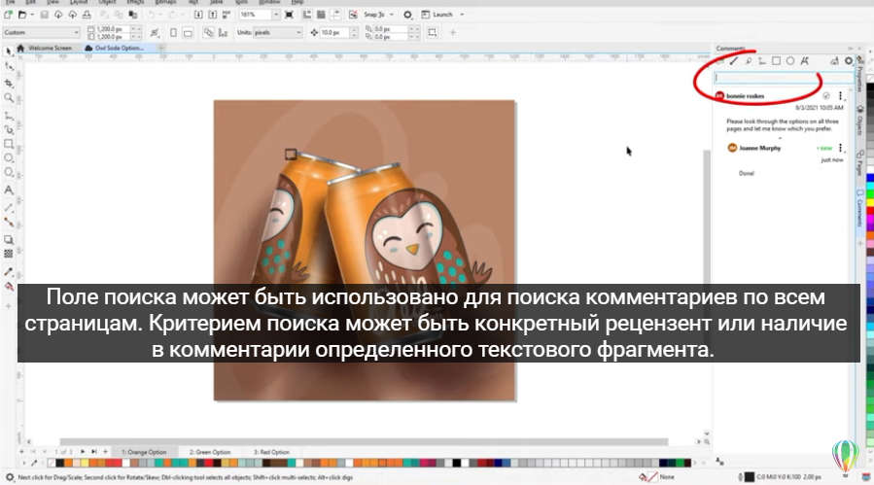Viewport: 874px width, 485px height.
Task: Switch to 2: Green Option page tab
Action: [x=210, y=452]
